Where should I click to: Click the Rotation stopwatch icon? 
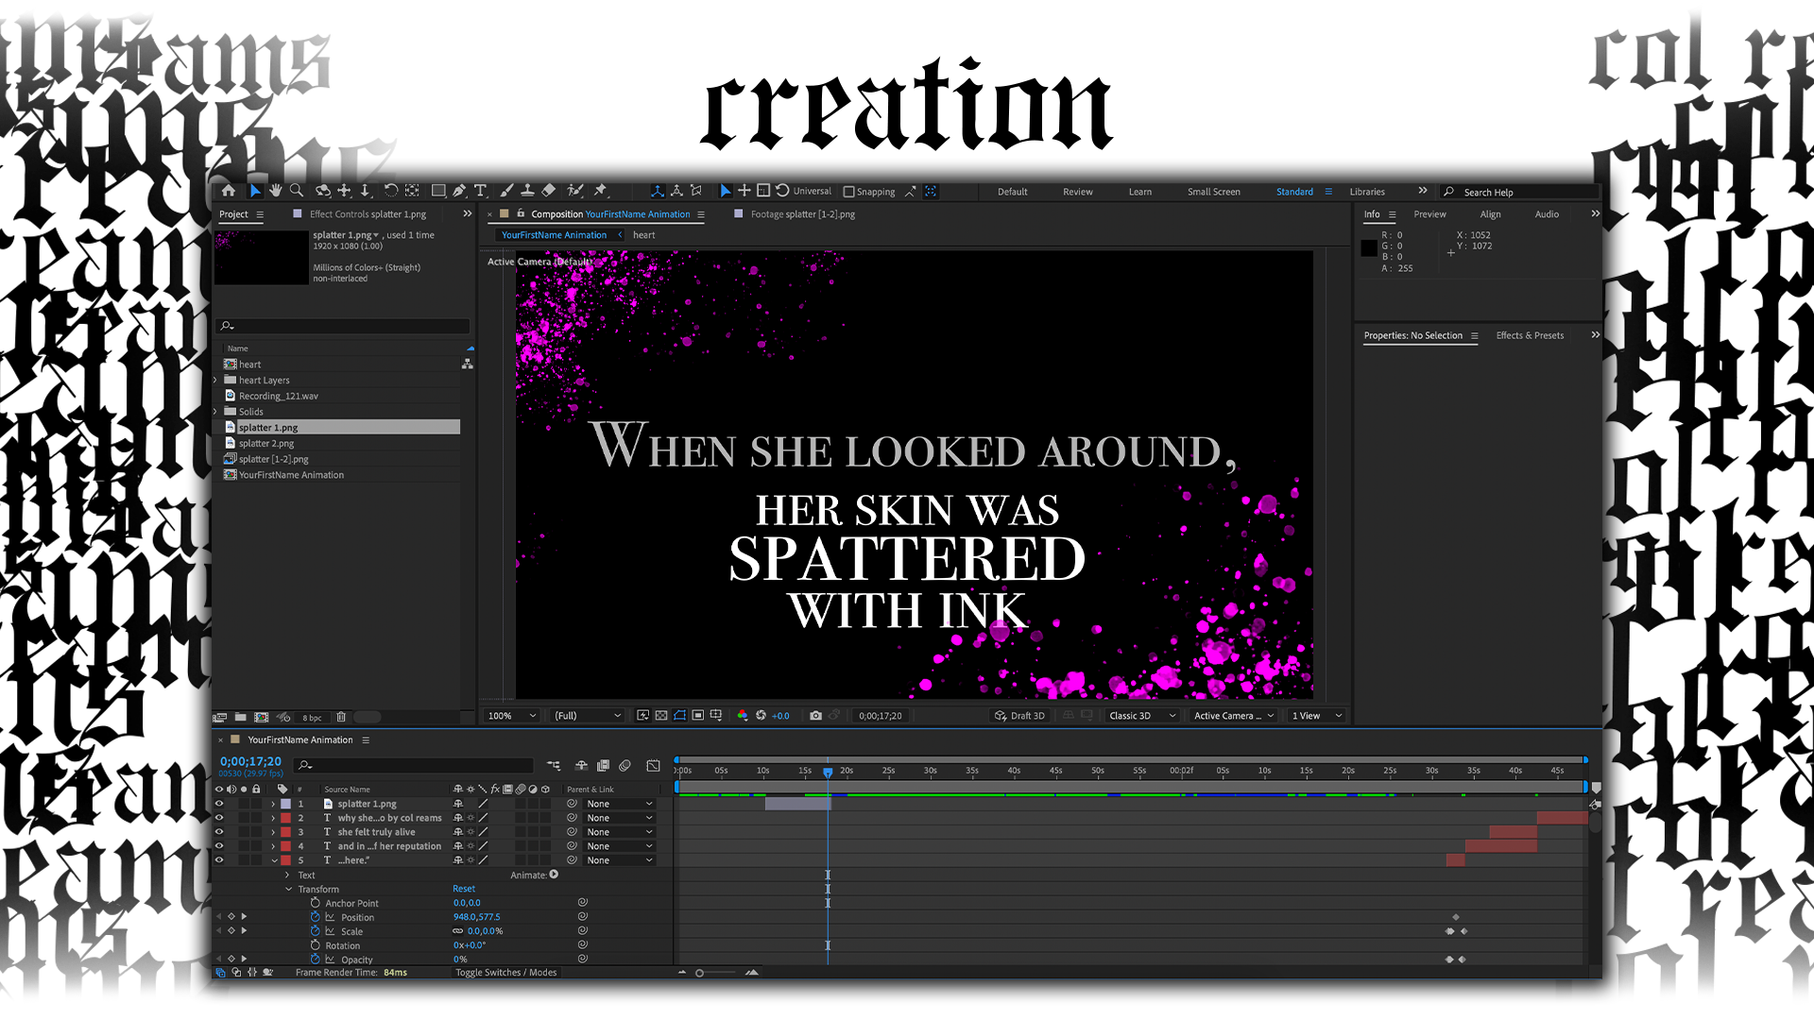[x=316, y=945]
